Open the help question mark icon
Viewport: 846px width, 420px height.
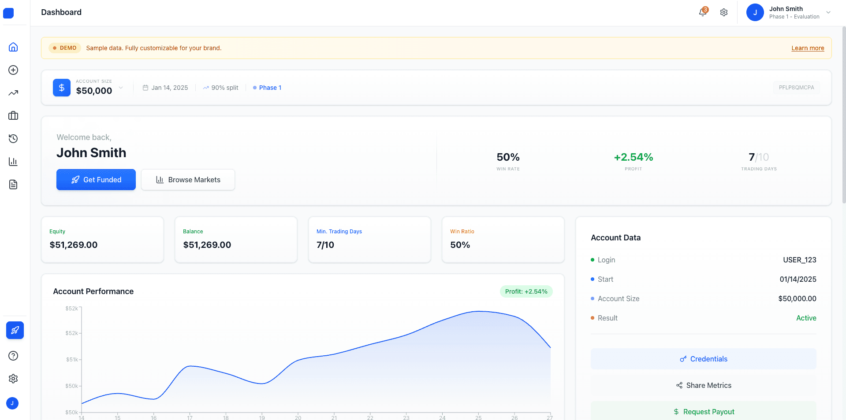click(x=13, y=356)
